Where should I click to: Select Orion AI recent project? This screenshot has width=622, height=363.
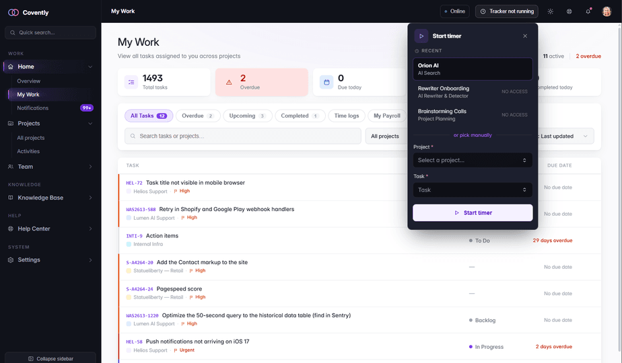[x=473, y=69]
